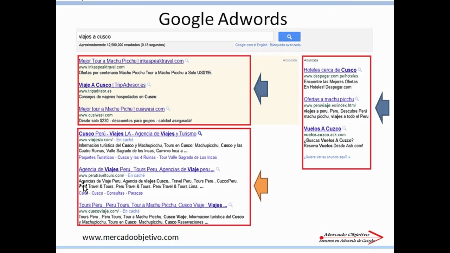Click the 'www.cusiwasi.com' URL text
This screenshot has height=253, width=450.
[x=96, y=115]
